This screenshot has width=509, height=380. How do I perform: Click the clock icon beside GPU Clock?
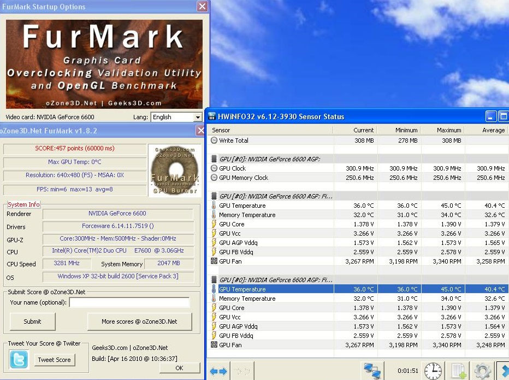[214, 168]
